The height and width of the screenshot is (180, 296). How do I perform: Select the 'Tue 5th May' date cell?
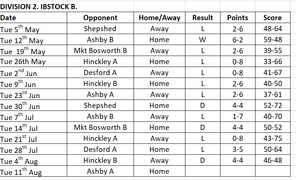pyautogui.click(x=34, y=29)
